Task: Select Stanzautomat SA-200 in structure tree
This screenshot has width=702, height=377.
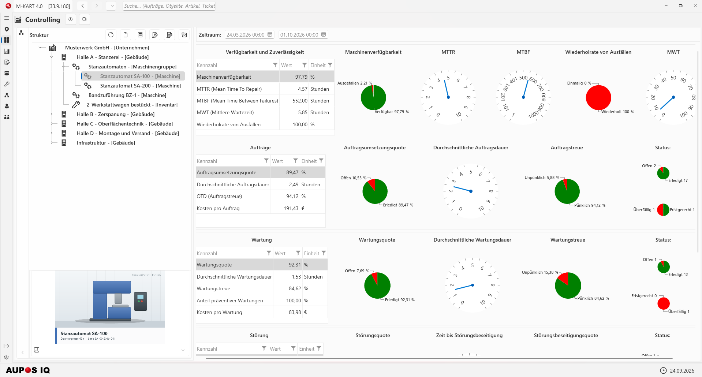Action: [x=141, y=86]
